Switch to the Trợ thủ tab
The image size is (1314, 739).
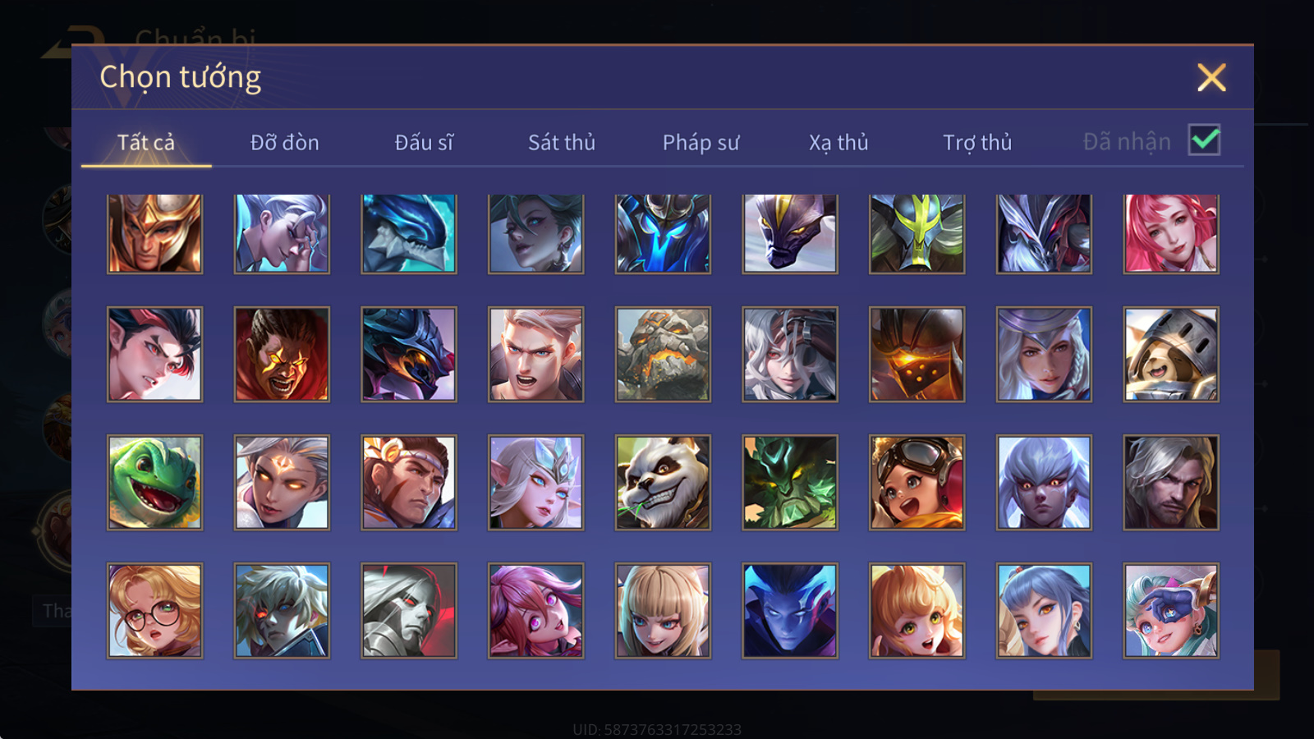[x=977, y=142]
